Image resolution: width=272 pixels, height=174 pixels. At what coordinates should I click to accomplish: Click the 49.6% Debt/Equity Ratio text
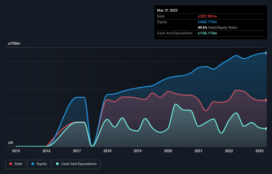pos(217,27)
